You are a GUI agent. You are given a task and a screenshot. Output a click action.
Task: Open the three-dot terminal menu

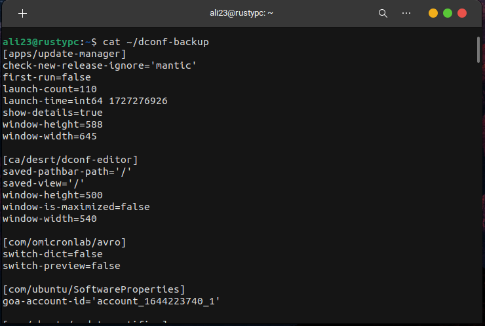pos(406,13)
